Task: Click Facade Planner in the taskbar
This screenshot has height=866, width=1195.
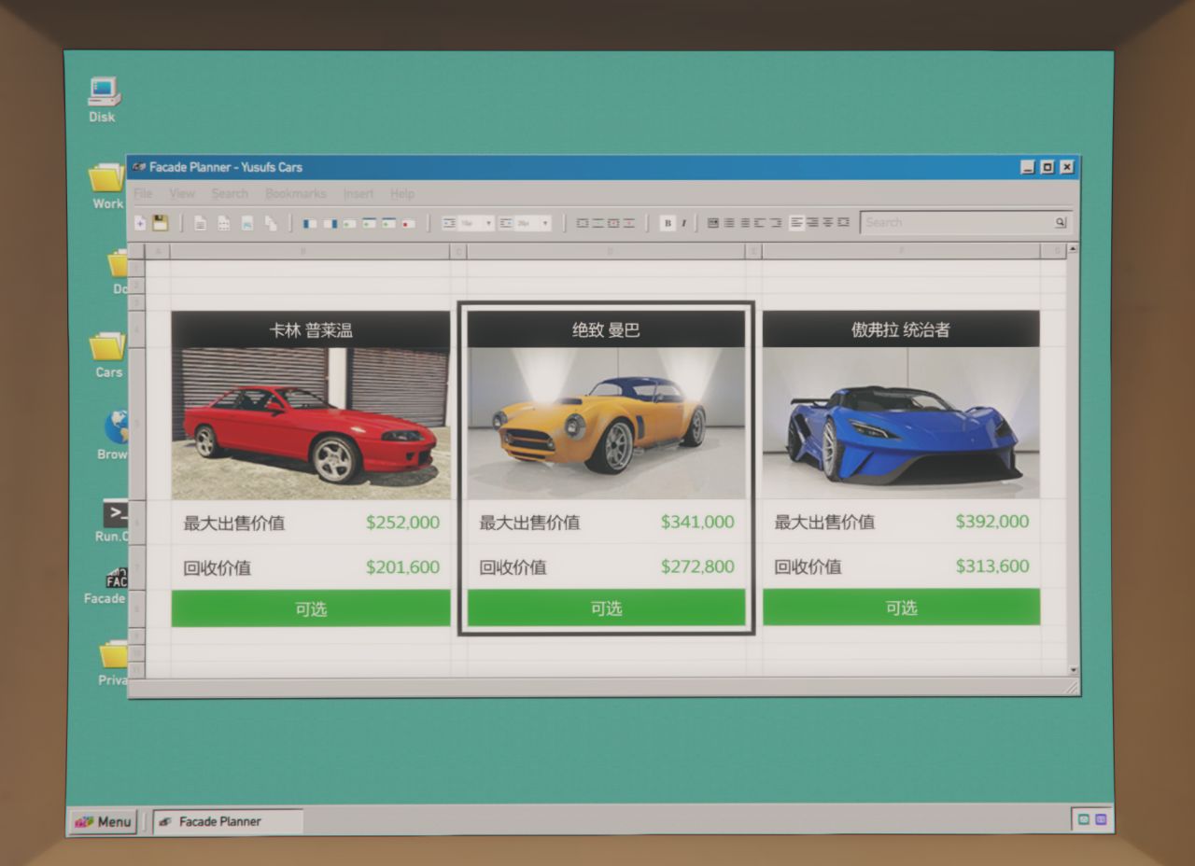Action: click(227, 822)
